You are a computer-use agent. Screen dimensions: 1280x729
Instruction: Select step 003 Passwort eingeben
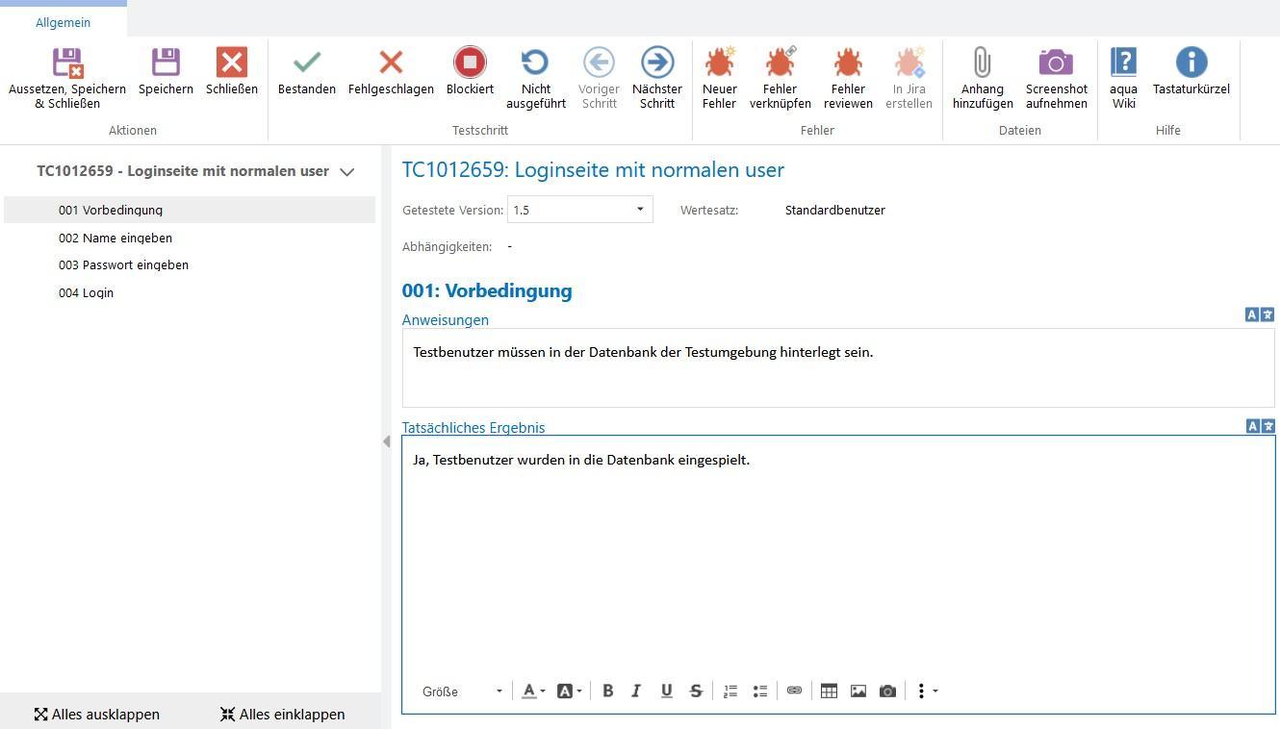click(x=123, y=265)
